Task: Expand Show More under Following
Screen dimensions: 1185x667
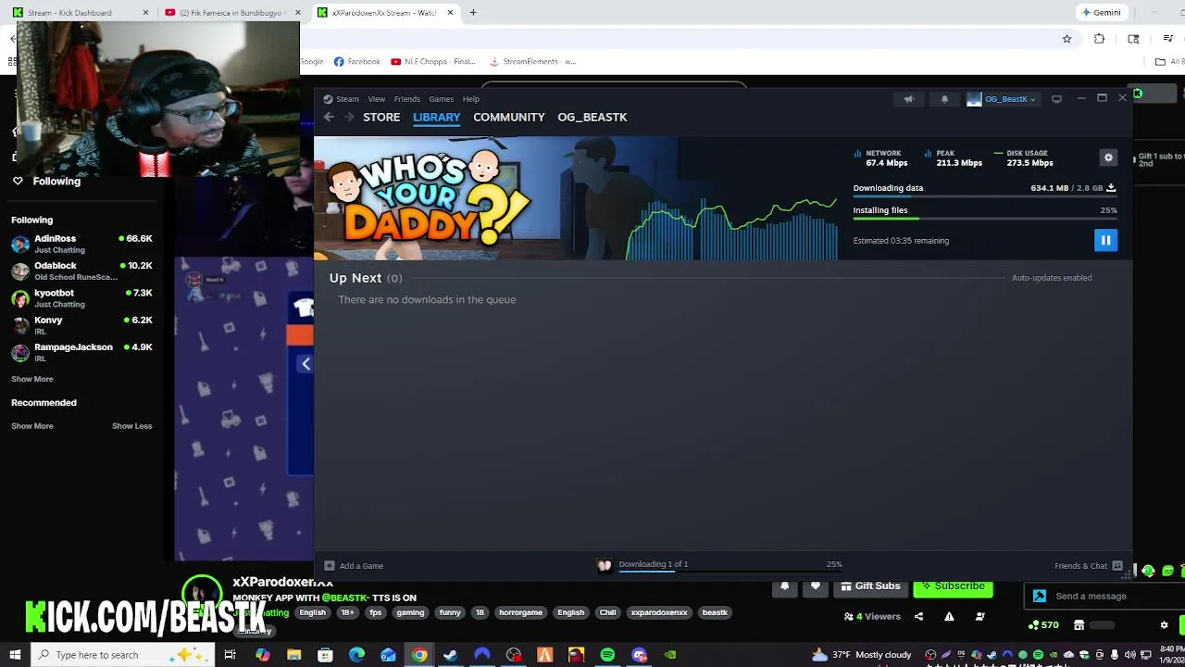Action: 32,379
